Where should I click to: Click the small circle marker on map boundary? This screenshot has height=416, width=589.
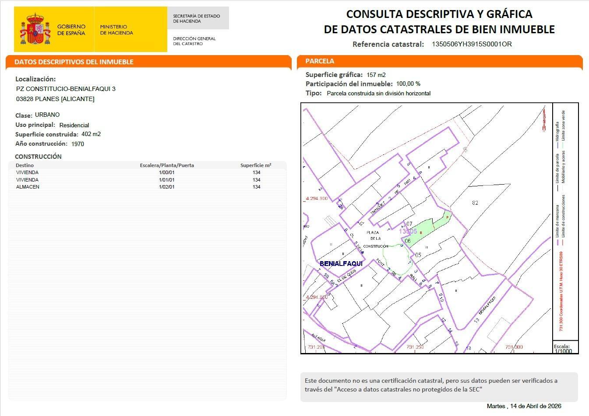pyautogui.click(x=465, y=150)
